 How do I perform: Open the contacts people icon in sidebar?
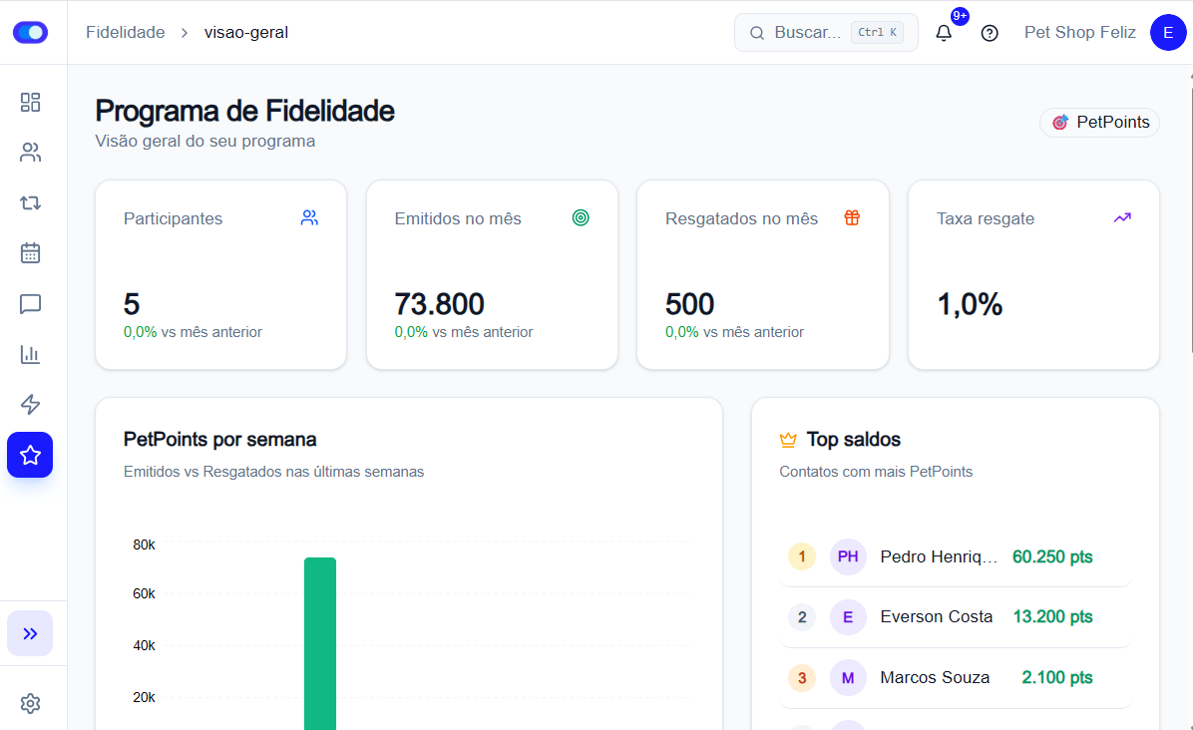(31, 153)
